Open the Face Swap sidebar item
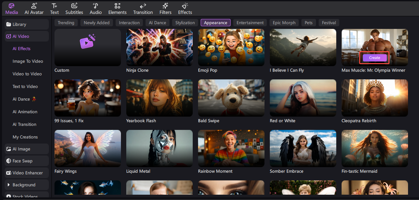The image size is (419, 200). click(x=27, y=161)
